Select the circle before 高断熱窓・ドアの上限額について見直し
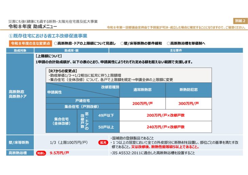Screen dimensions: 248x175 (x=56, y=43)
